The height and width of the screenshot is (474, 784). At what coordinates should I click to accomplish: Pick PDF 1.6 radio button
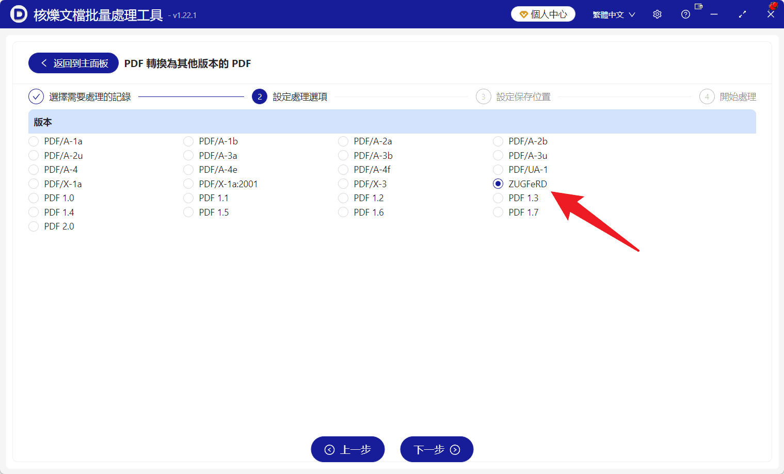(343, 212)
